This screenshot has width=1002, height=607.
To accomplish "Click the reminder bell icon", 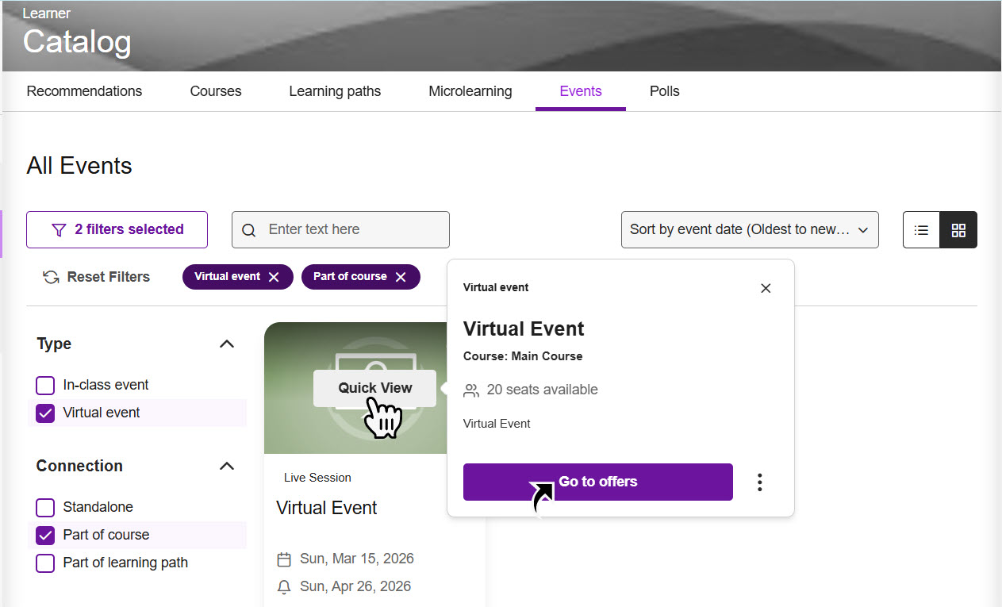I will tap(285, 586).
